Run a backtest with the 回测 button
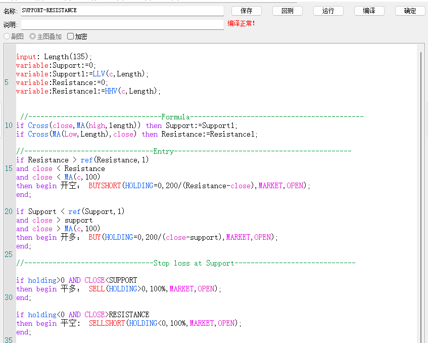The width and height of the screenshot is (428, 343). pyautogui.click(x=287, y=11)
